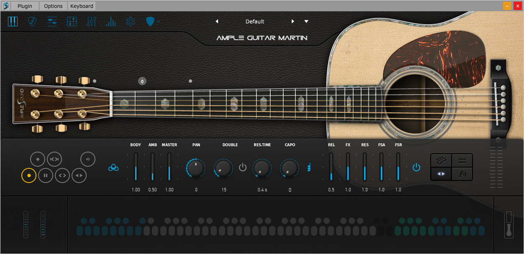Open the Plugin menu
This screenshot has width=524, height=254.
pos(25,6)
